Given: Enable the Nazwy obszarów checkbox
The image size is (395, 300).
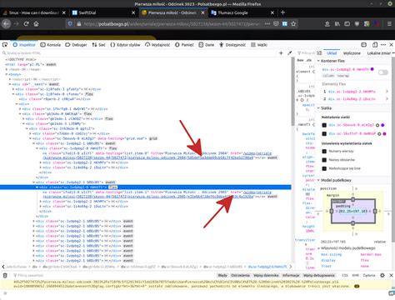Looking at the screenshot, I should [x=324, y=160].
